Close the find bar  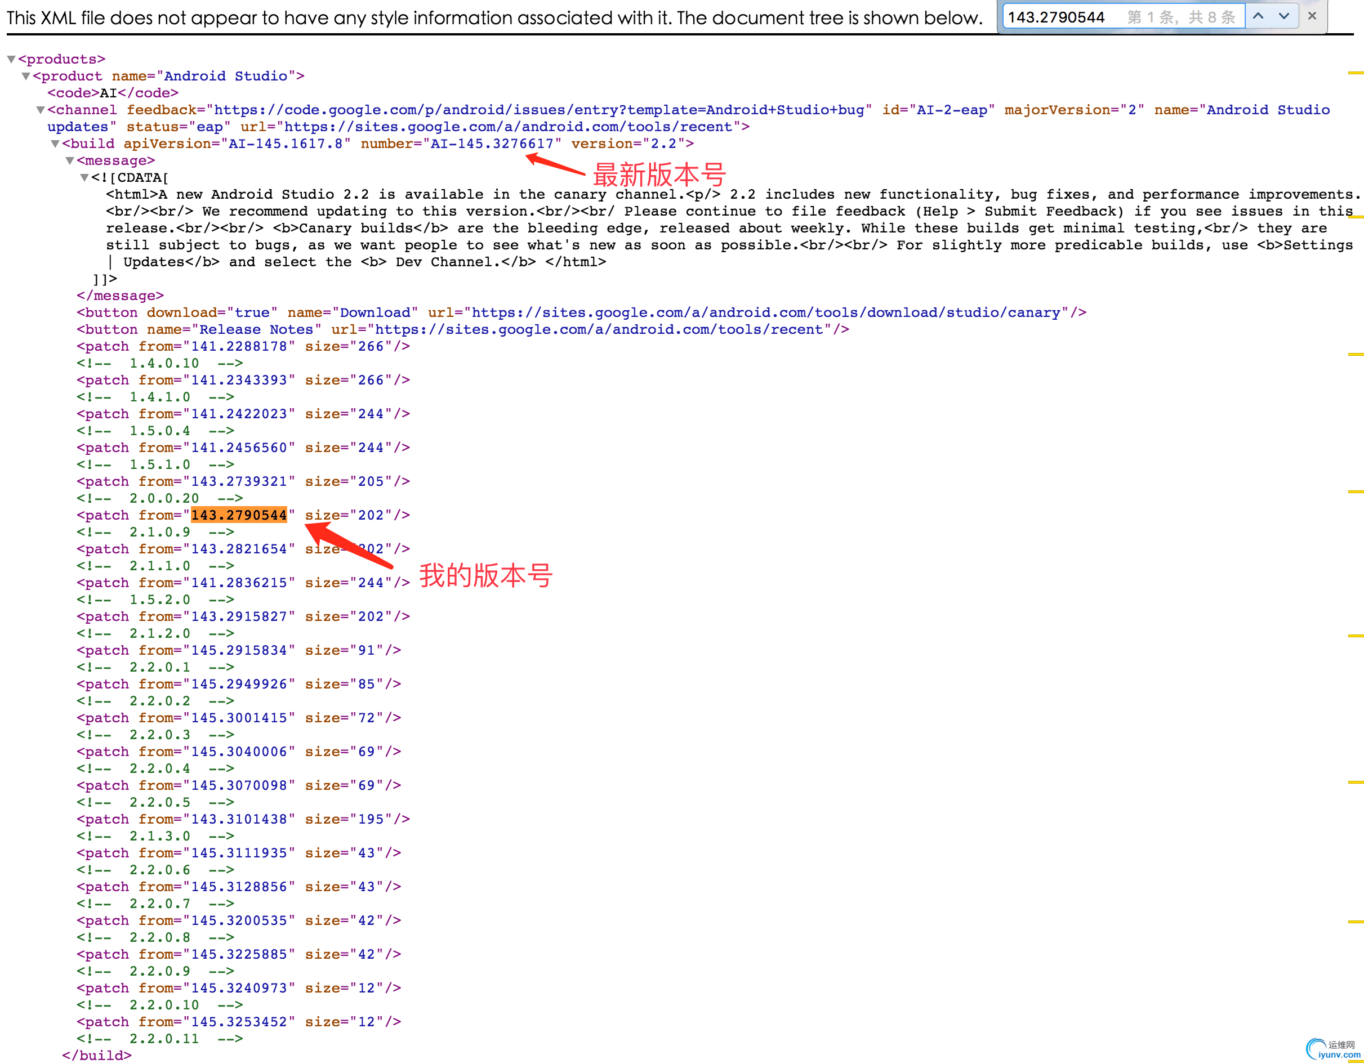coord(1312,16)
